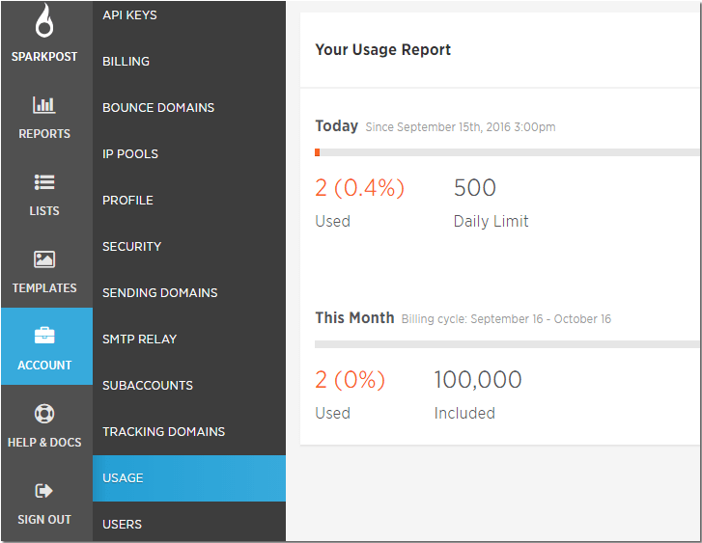The height and width of the screenshot is (543, 702).
Task: Open the Security menu entry
Action: click(189, 247)
